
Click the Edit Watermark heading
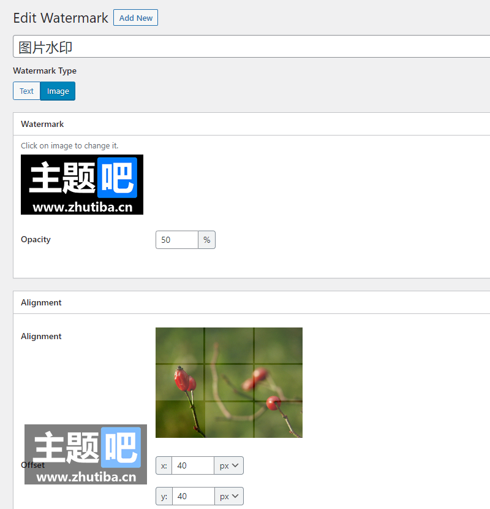(x=61, y=18)
